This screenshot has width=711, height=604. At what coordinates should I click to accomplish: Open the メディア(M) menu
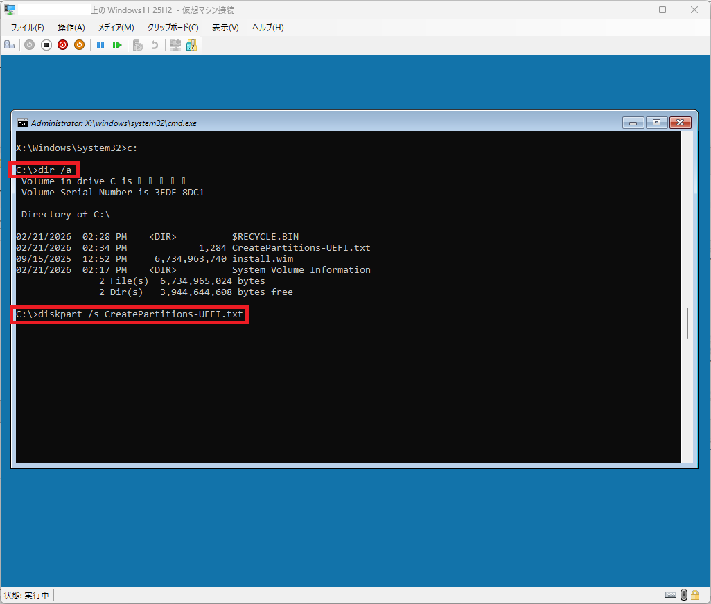[116, 28]
